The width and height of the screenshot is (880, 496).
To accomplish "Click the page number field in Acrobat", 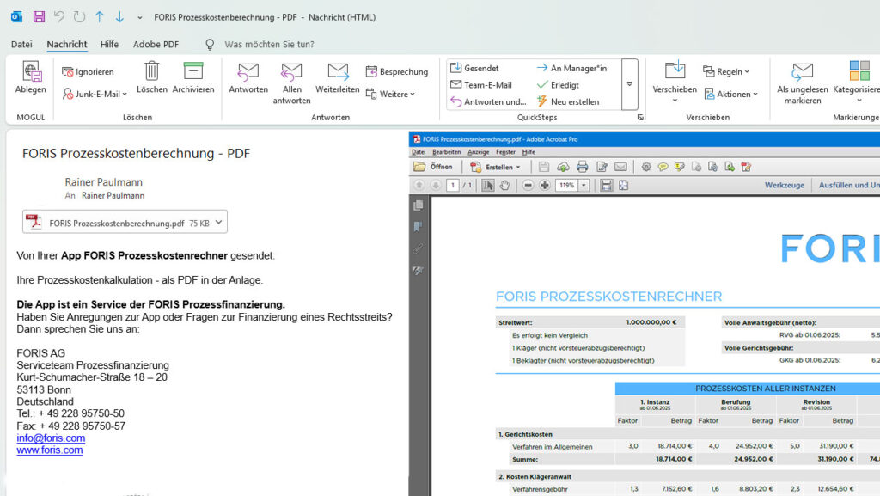I will (453, 185).
